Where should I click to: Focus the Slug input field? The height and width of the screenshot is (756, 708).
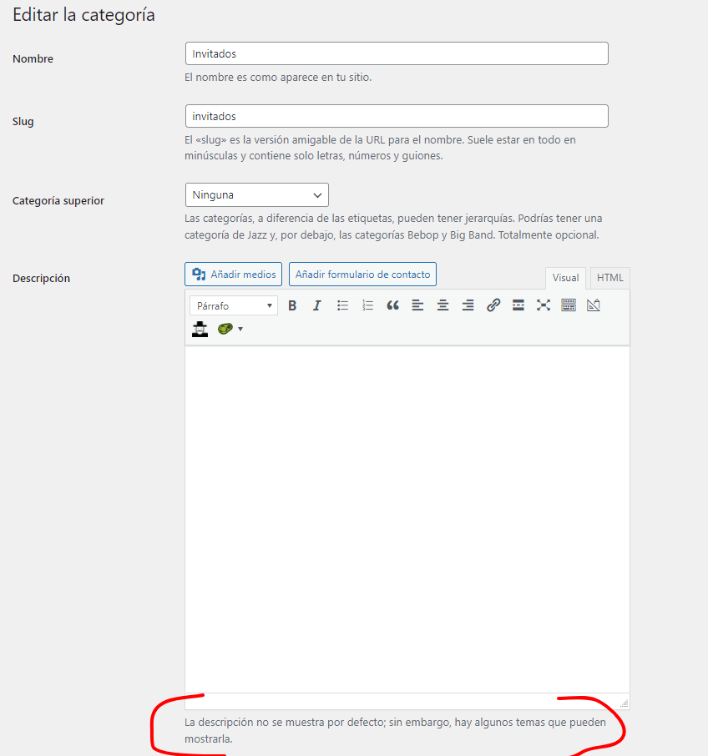397,116
